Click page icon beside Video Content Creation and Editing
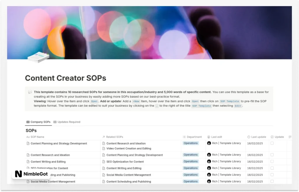 click(x=104, y=149)
